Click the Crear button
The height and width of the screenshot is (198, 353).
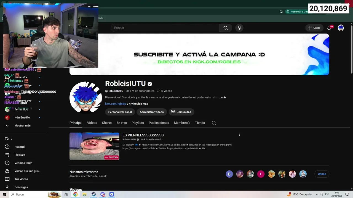314,28
